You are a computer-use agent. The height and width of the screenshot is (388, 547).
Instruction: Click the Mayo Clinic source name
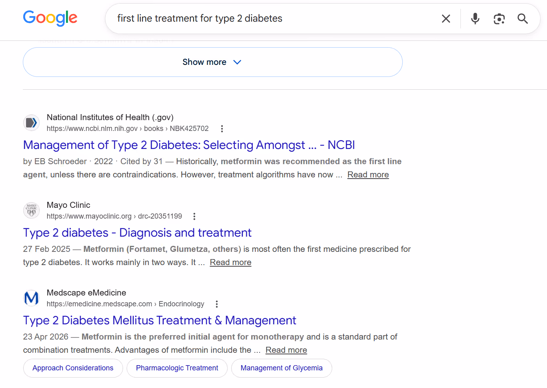[69, 205]
